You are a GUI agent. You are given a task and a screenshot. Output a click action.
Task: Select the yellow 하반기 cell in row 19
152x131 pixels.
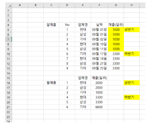(132, 97)
